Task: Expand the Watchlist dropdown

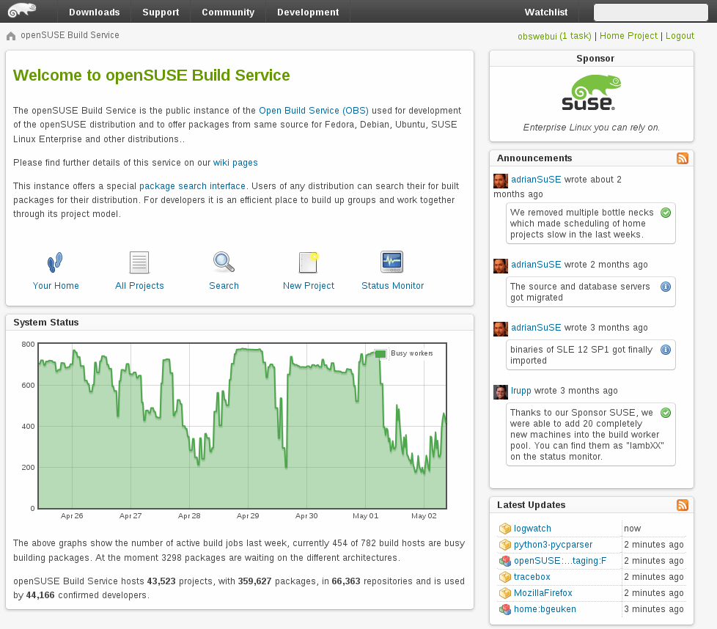Action: coord(546,12)
